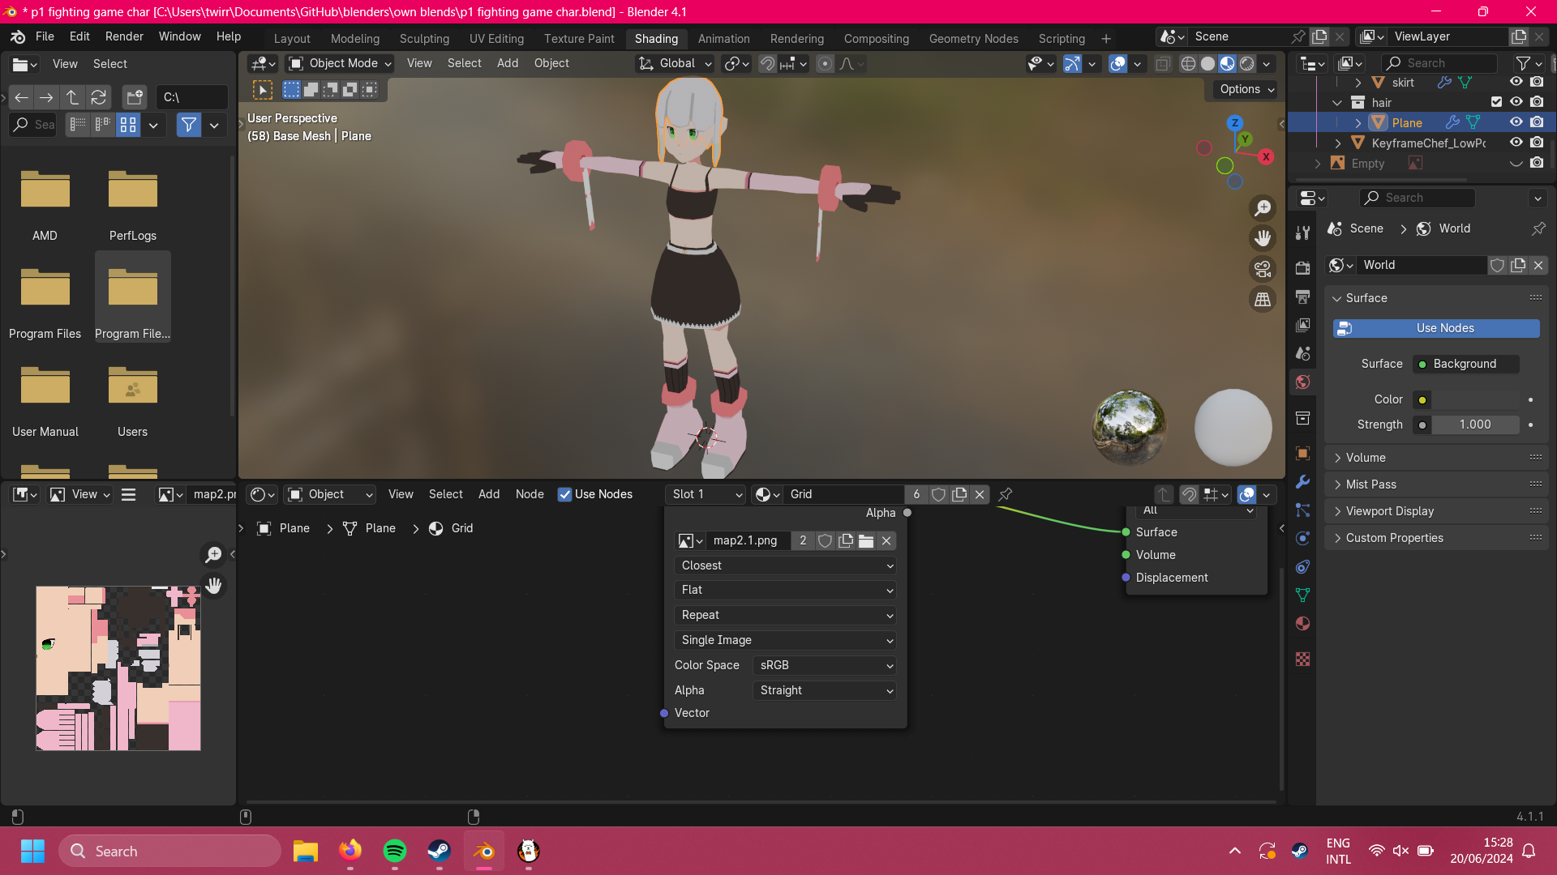1557x875 pixels.
Task: Toggle the camera view icon in the viewport sidebar
Action: click(x=1263, y=268)
